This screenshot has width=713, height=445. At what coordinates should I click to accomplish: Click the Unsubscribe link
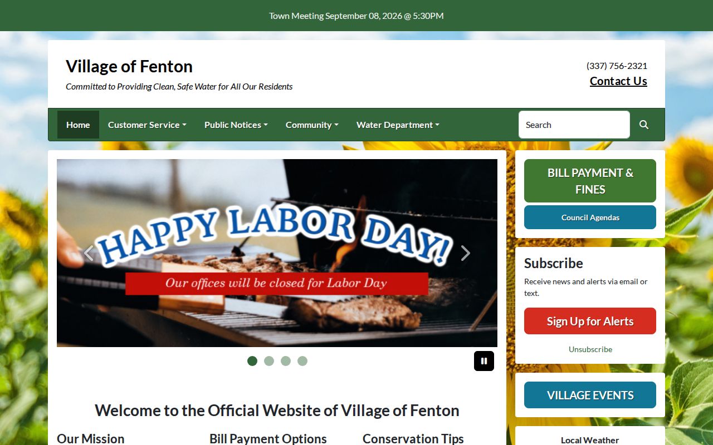pyautogui.click(x=590, y=349)
